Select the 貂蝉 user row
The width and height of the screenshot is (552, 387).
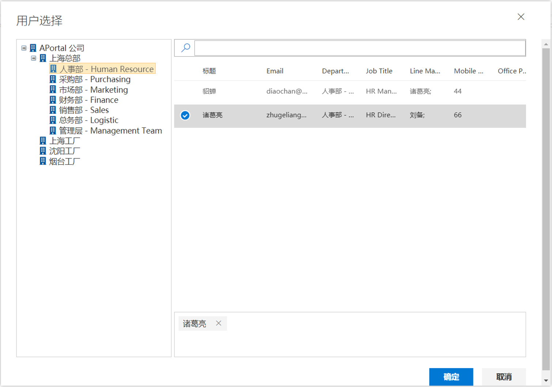pos(350,92)
